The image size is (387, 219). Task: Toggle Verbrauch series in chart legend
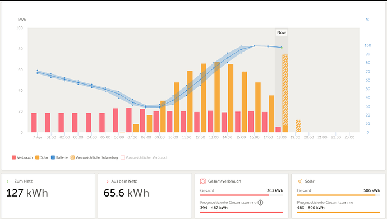[22, 157]
